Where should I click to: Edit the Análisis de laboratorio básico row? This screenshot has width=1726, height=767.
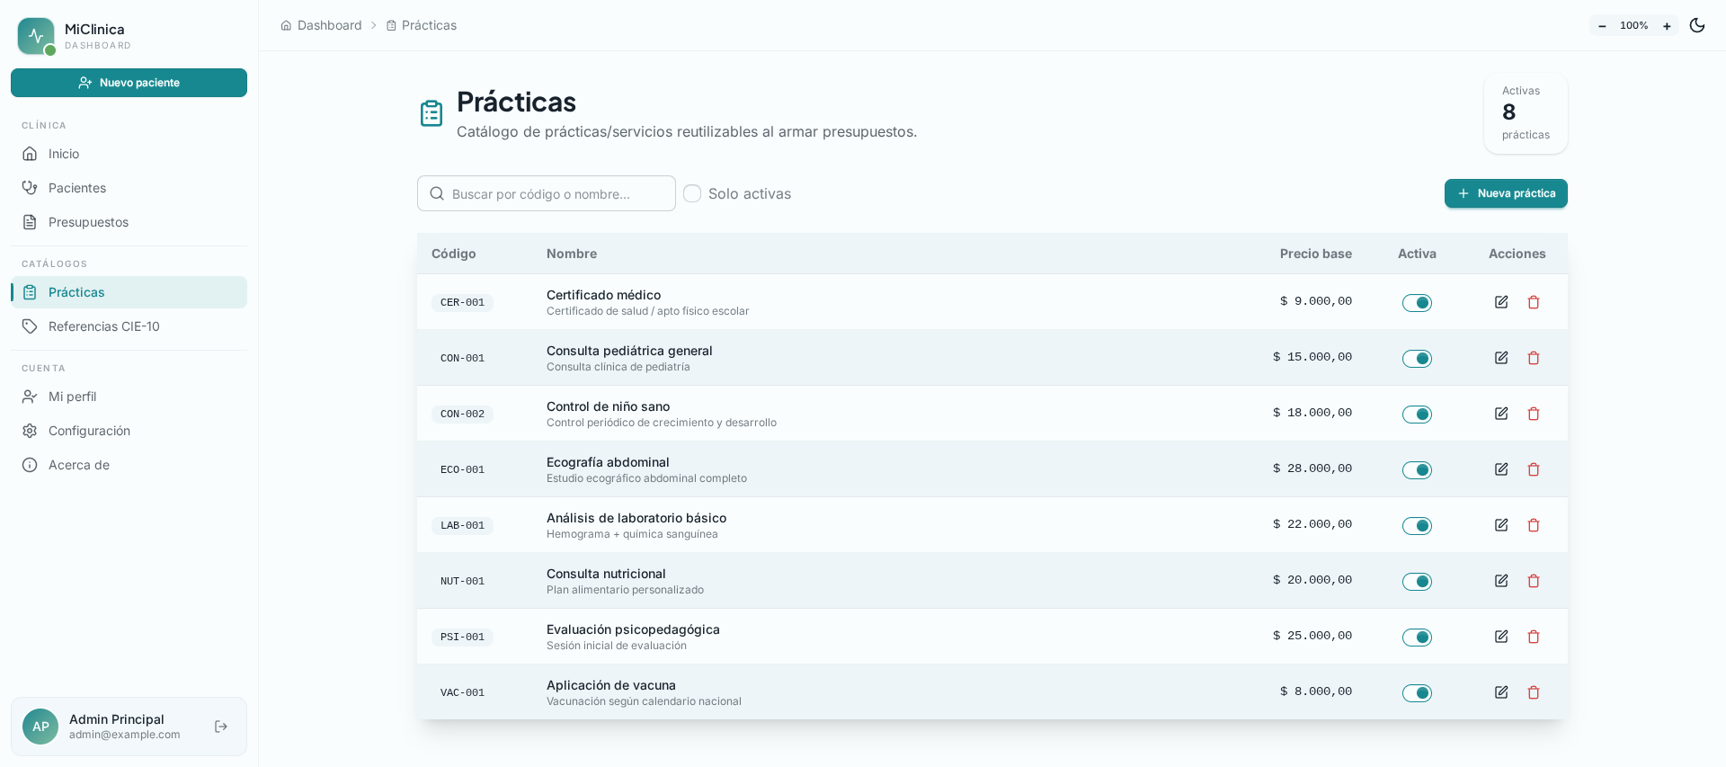pos(1501,525)
